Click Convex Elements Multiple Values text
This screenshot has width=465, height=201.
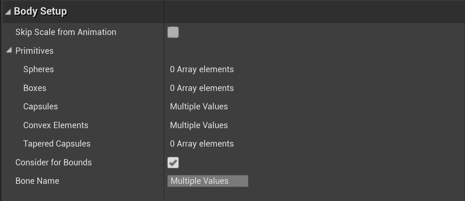[199, 125]
